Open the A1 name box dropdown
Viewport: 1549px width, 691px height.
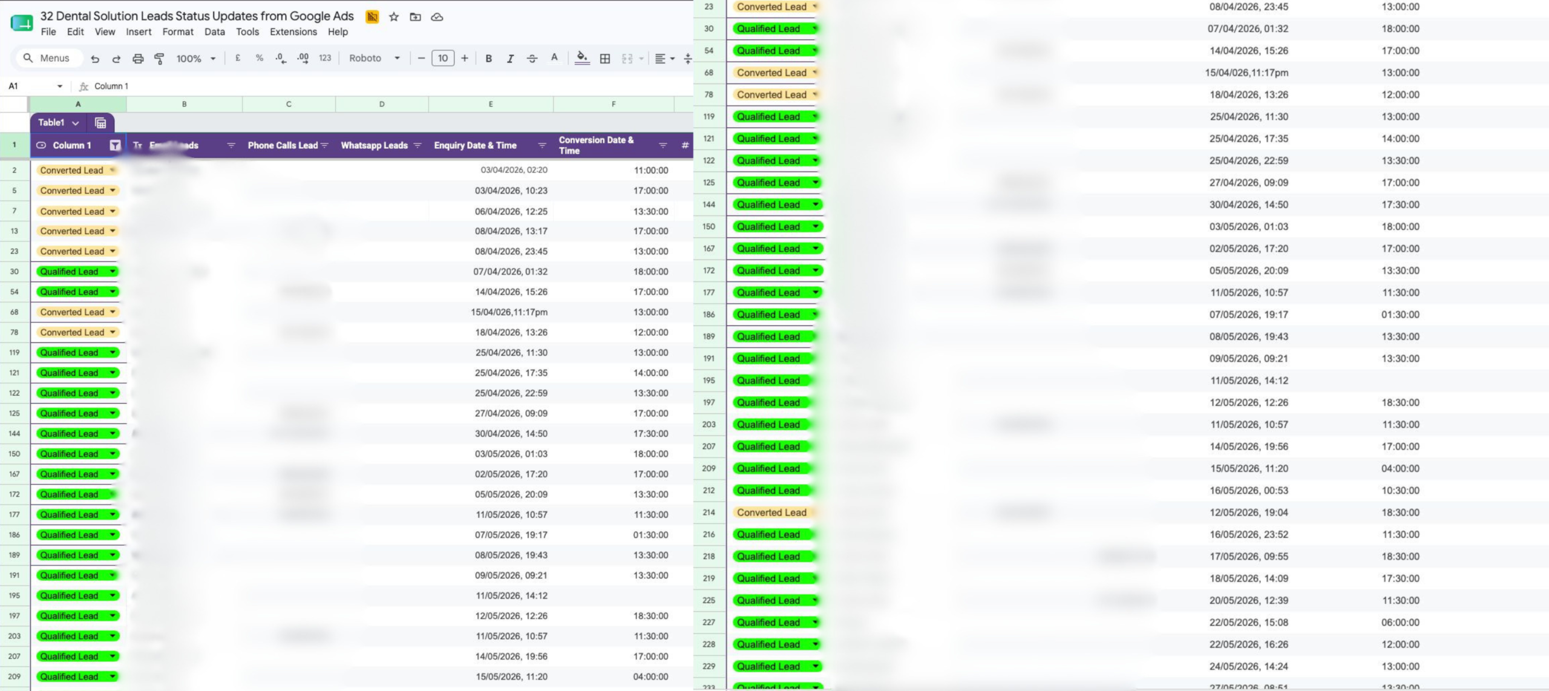point(59,86)
